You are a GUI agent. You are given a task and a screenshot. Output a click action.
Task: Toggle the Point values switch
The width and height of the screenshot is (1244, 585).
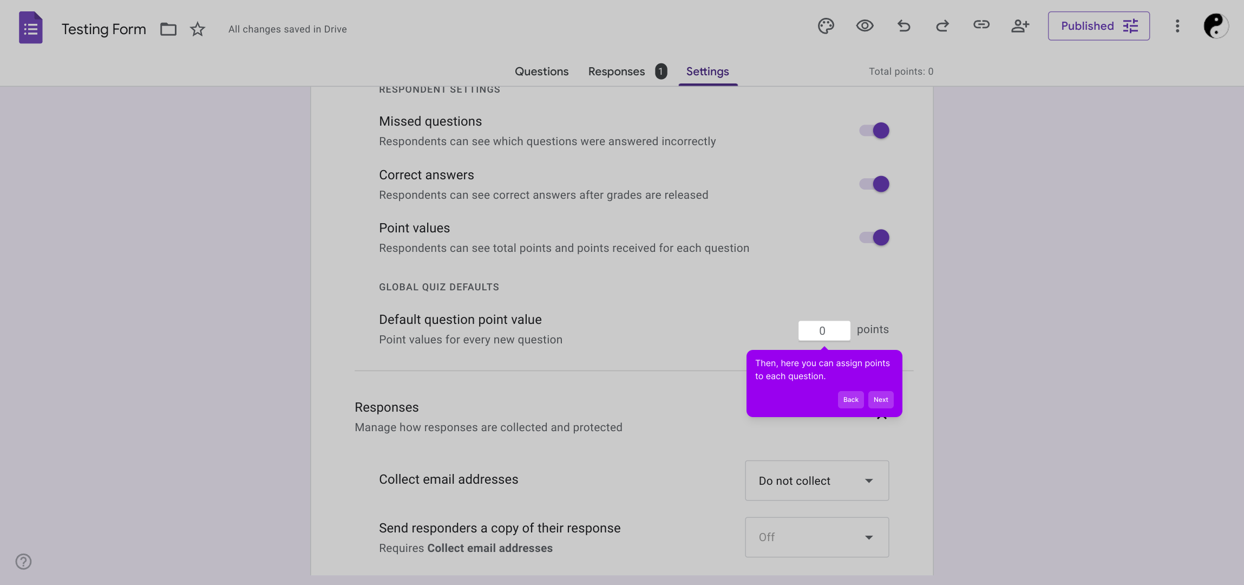tap(874, 237)
